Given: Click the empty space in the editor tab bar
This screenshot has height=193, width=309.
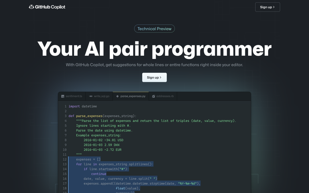Looking at the screenshot, I should (215, 96).
